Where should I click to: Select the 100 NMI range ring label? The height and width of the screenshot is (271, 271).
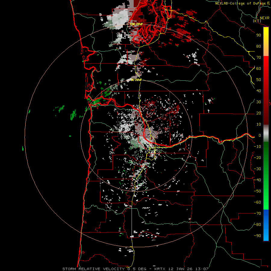pos(136,24)
